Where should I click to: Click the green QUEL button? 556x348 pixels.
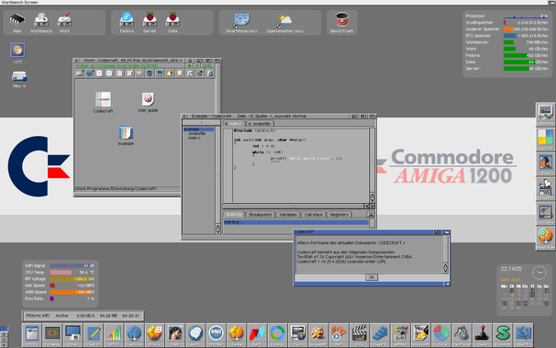pos(207,65)
